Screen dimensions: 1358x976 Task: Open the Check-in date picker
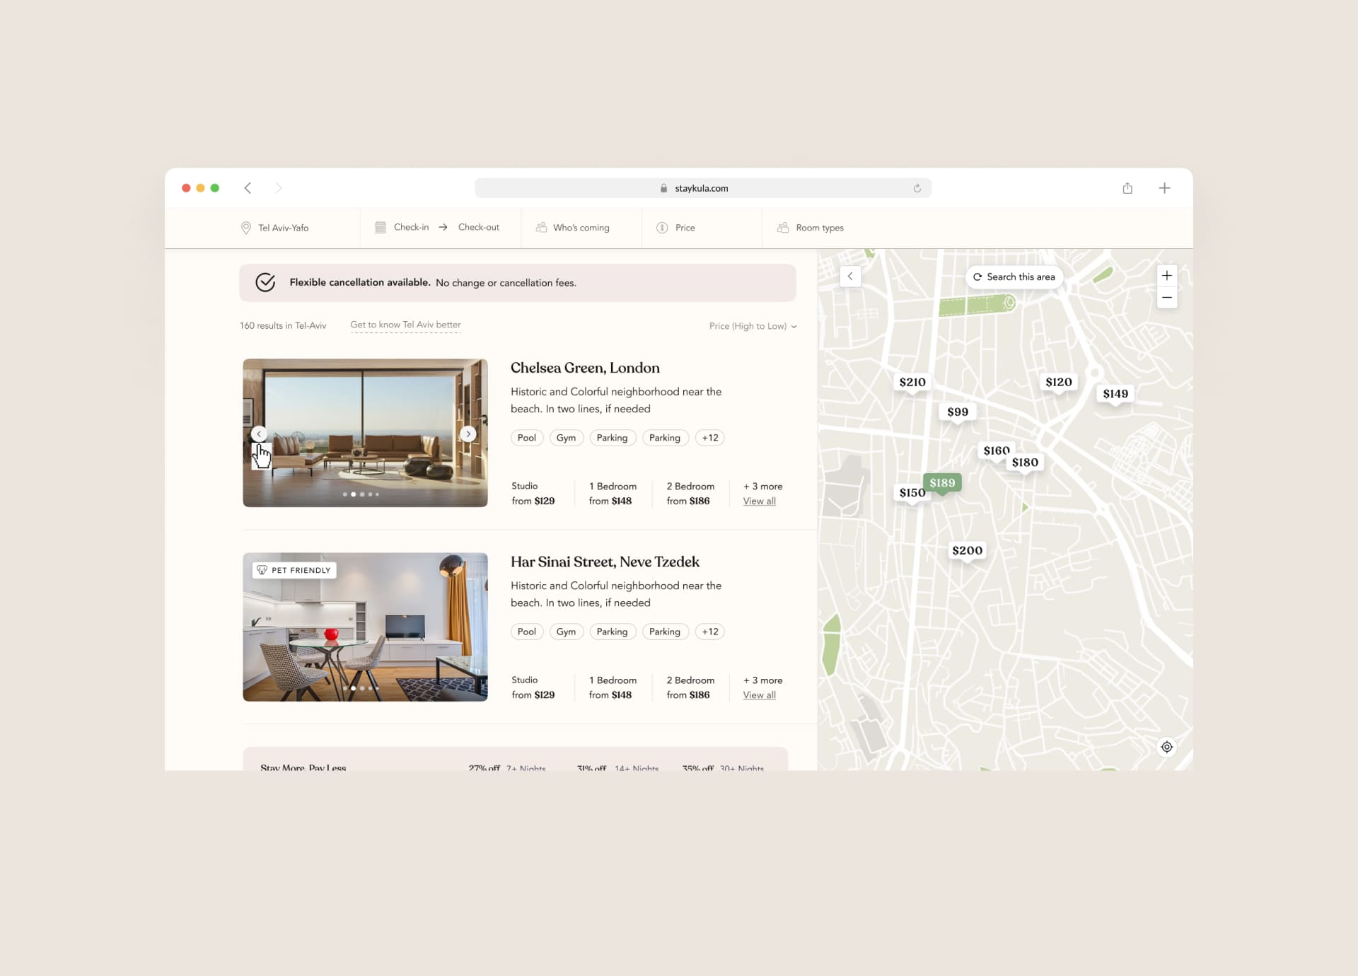pyautogui.click(x=402, y=228)
